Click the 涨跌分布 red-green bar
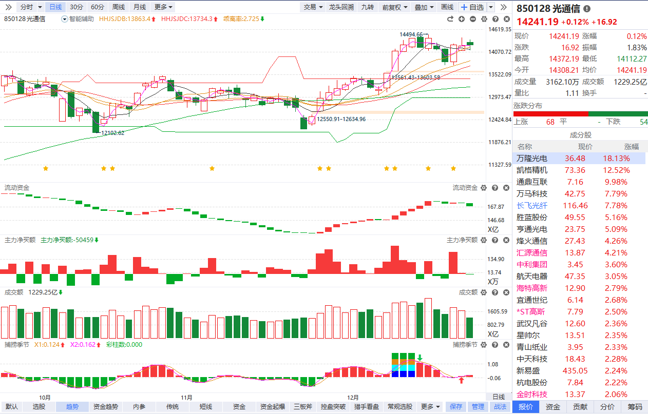Viewport: 648px width, 414px height. coord(580,114)
